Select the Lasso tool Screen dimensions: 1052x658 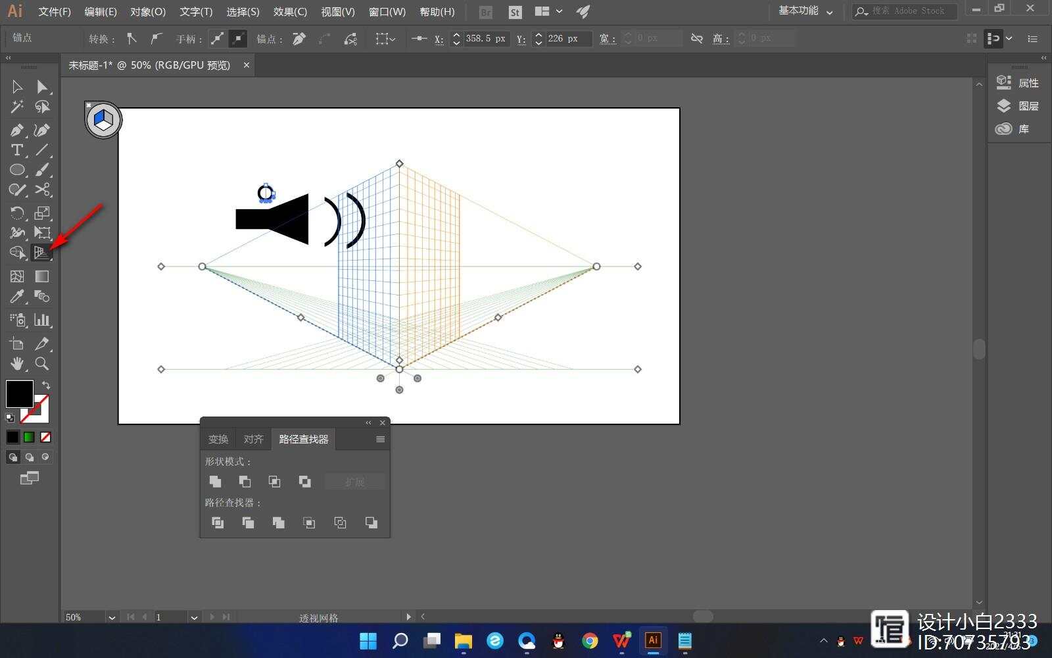[42, 107]
